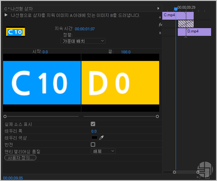Click the 테두리 색상 label
This screenshot has width=217, height=181.
tap(16, 138)
